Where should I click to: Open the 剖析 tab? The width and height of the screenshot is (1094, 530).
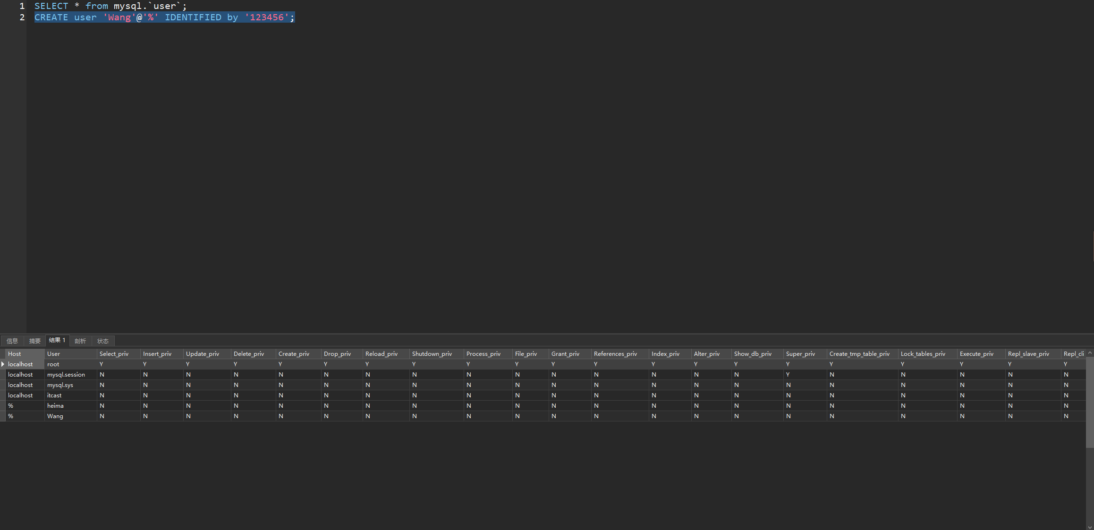point(80,341)
